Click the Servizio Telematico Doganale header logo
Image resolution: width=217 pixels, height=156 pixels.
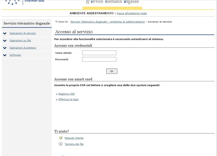[112, 2]
